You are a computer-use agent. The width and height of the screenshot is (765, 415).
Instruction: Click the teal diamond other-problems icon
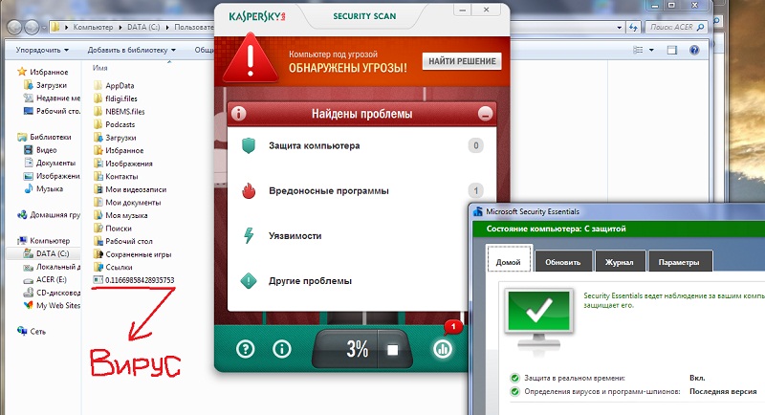pyautogui.click(x=249, y=281)
